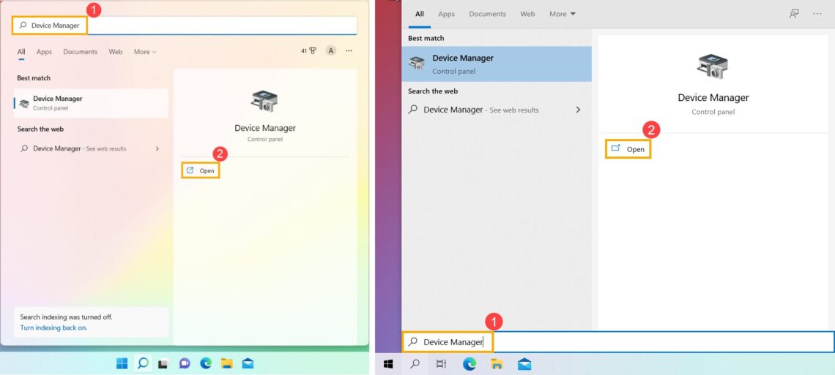835x375 pixels.
Task: Open Chat icon on Windows 11 taskbar
Action: click(x=185, y=363)
